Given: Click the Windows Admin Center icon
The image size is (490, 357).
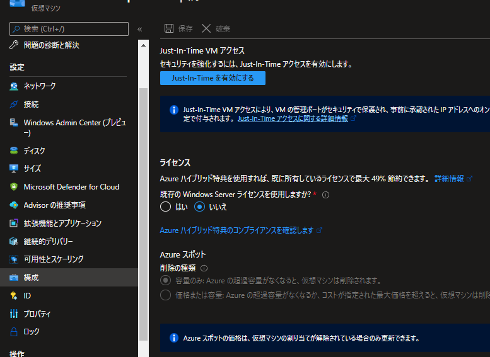Looking at the screenshot, I should coord(14,123).
